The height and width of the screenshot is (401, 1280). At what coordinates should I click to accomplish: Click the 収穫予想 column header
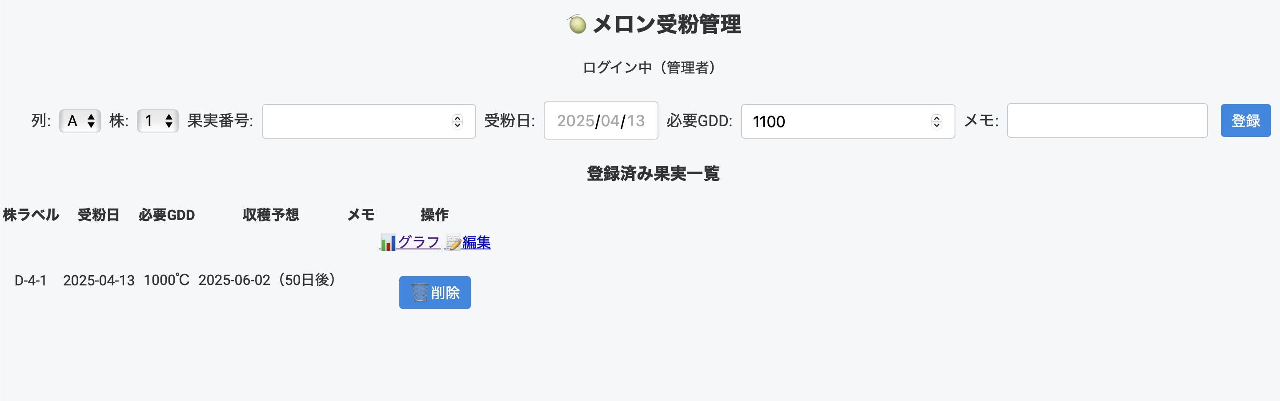(x=271, y=215)
